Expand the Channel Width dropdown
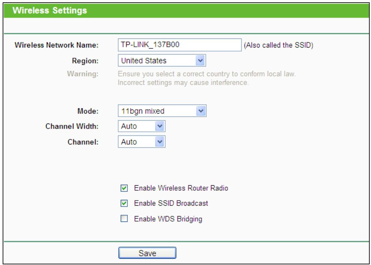 point(141,126)
